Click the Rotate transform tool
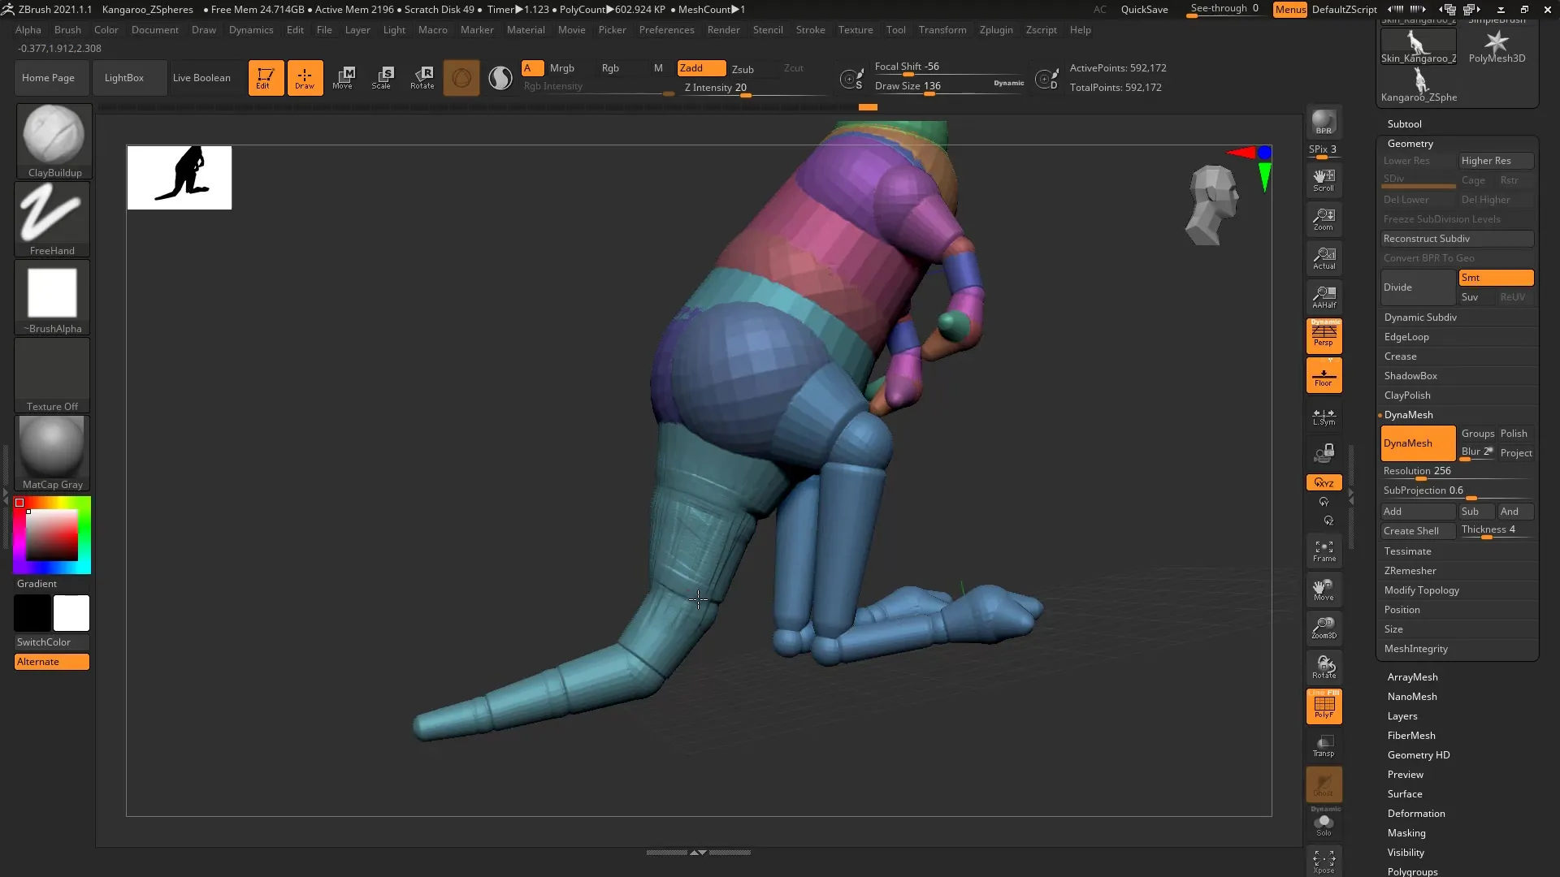This screenshot has width=1560, height=877. (422, 78)
